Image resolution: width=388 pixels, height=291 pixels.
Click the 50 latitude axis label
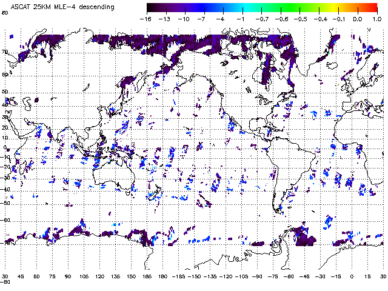(5, 92)
